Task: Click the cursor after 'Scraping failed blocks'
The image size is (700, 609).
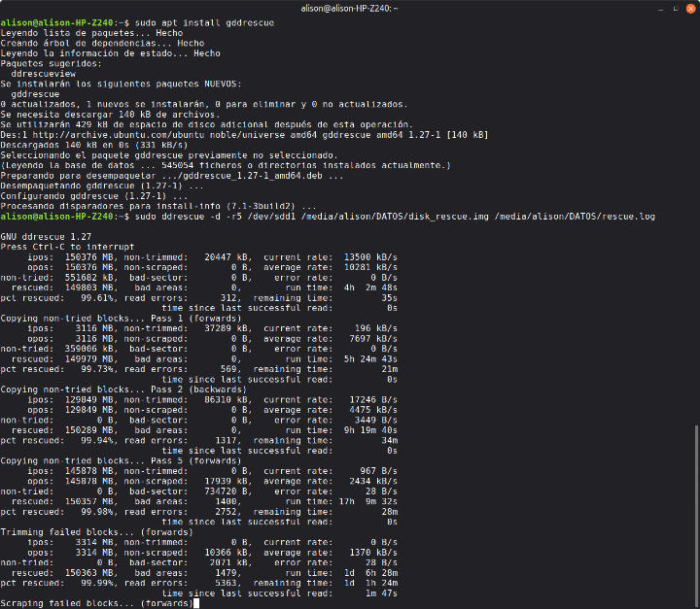Action: (196, 603)
